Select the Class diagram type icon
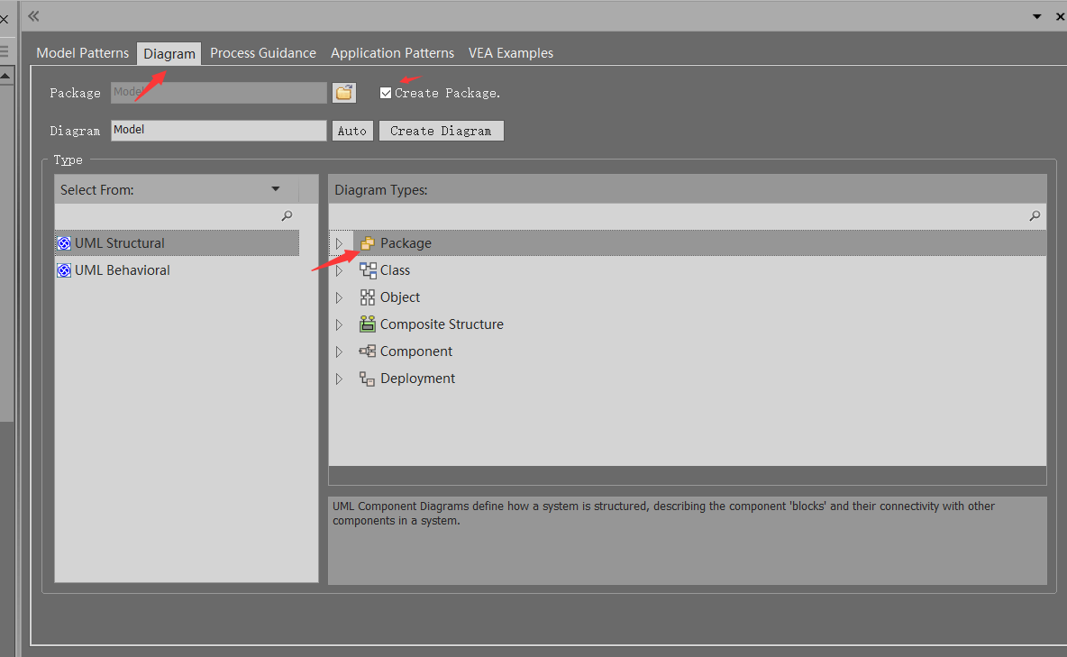This screenshot has height=657, width=1067. tap(368, 269)
